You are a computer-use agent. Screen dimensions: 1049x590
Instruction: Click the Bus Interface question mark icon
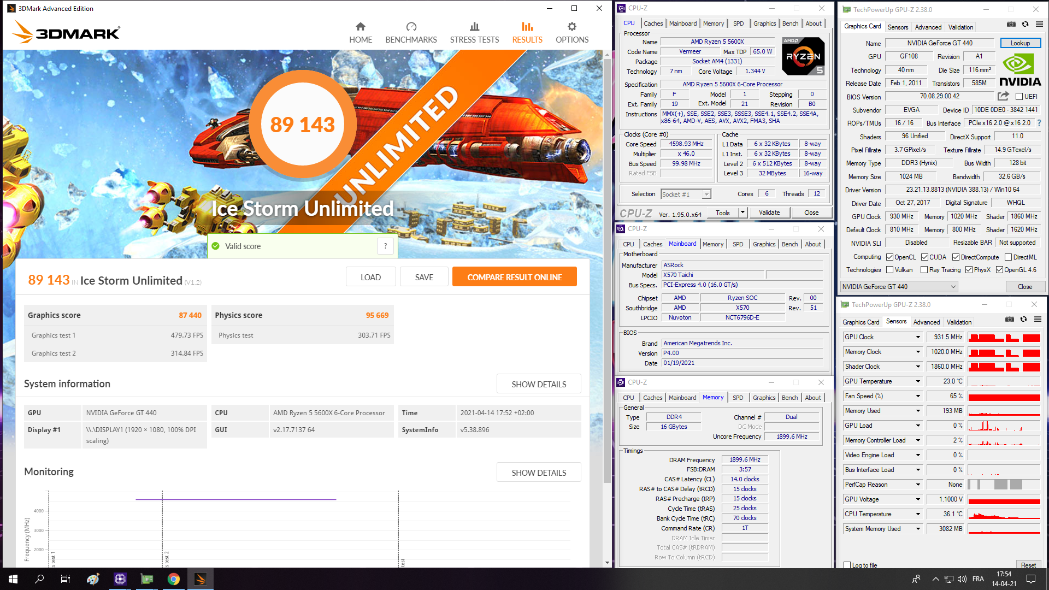pos(1039,123)
